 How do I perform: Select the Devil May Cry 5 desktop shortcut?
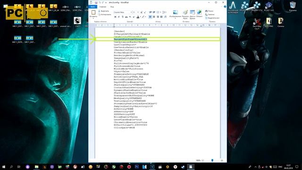(257, 24)
